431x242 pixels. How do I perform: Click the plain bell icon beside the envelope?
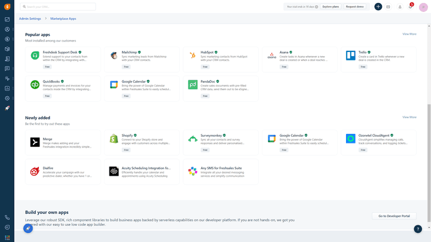pyautogui.click(x=400, y=7)
